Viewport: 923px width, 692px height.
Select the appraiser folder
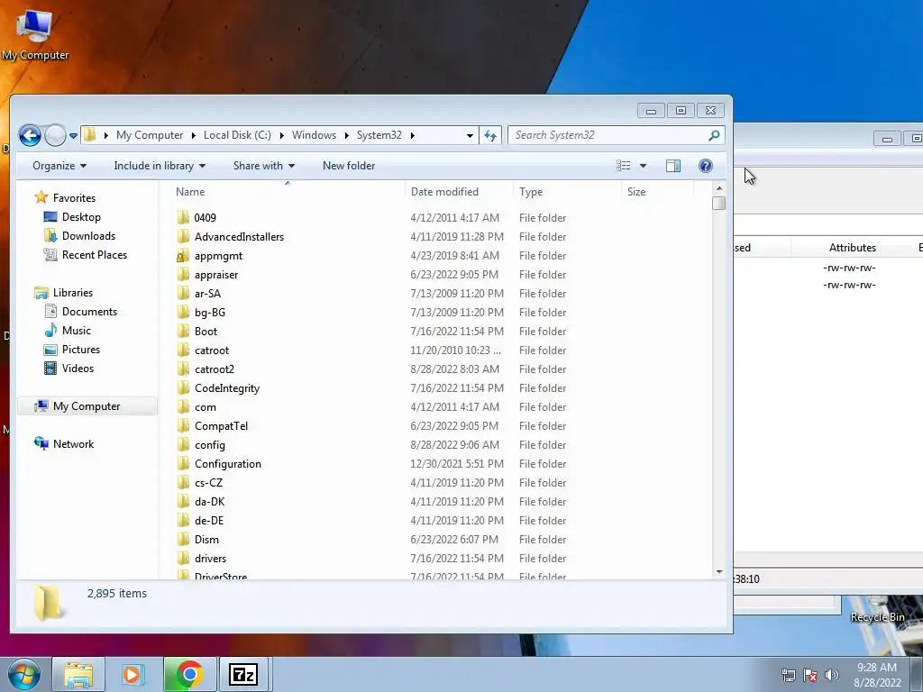[216, 275]
